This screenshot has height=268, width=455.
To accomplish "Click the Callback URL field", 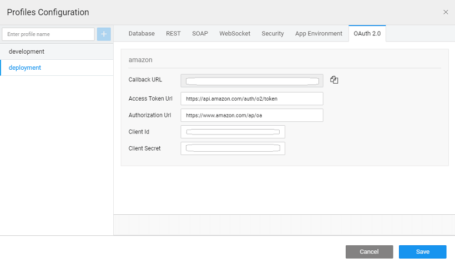I will click(x=252, y=81).
